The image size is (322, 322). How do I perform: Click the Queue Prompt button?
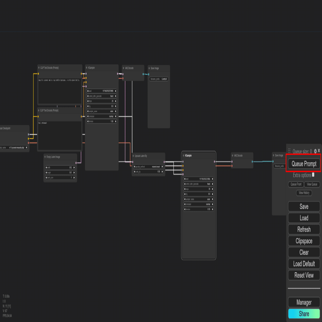coord(304,164)
